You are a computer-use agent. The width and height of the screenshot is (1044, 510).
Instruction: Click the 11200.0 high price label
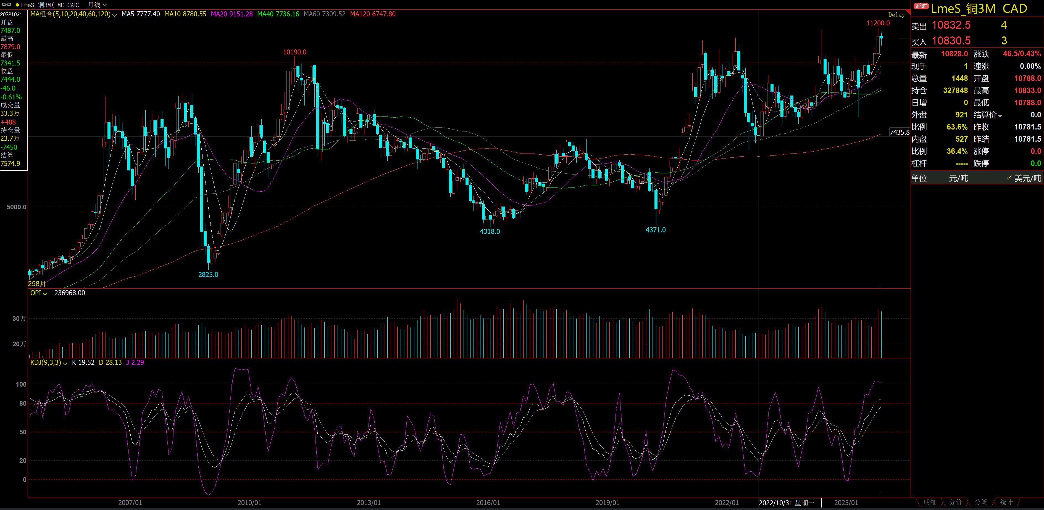(x=878, y=23)
